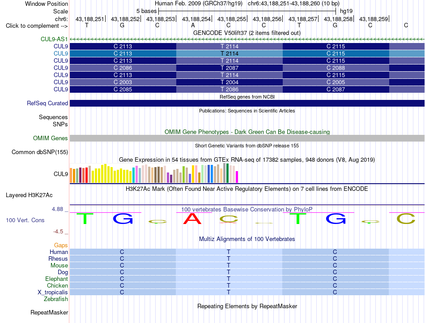This screenshot has width=425, height=323.
Task: Click the Layered H3K27Ac track label
Action: 29,195
